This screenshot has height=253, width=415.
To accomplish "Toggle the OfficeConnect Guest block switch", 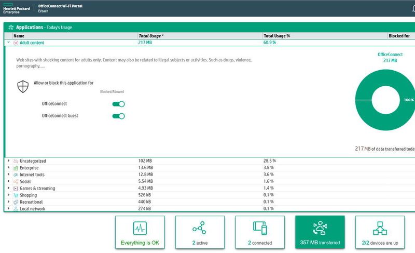I will pyautogui.click(x=119, y=116).
